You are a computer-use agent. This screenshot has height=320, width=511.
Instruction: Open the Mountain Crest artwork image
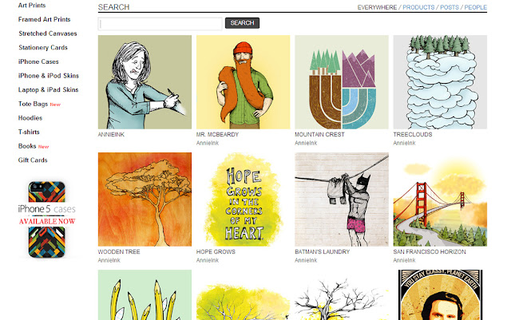pyautogui.click(x=342, y=82)
